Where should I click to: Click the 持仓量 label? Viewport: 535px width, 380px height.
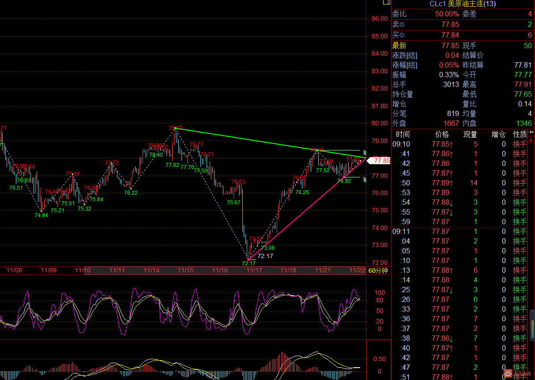point(403,94)
